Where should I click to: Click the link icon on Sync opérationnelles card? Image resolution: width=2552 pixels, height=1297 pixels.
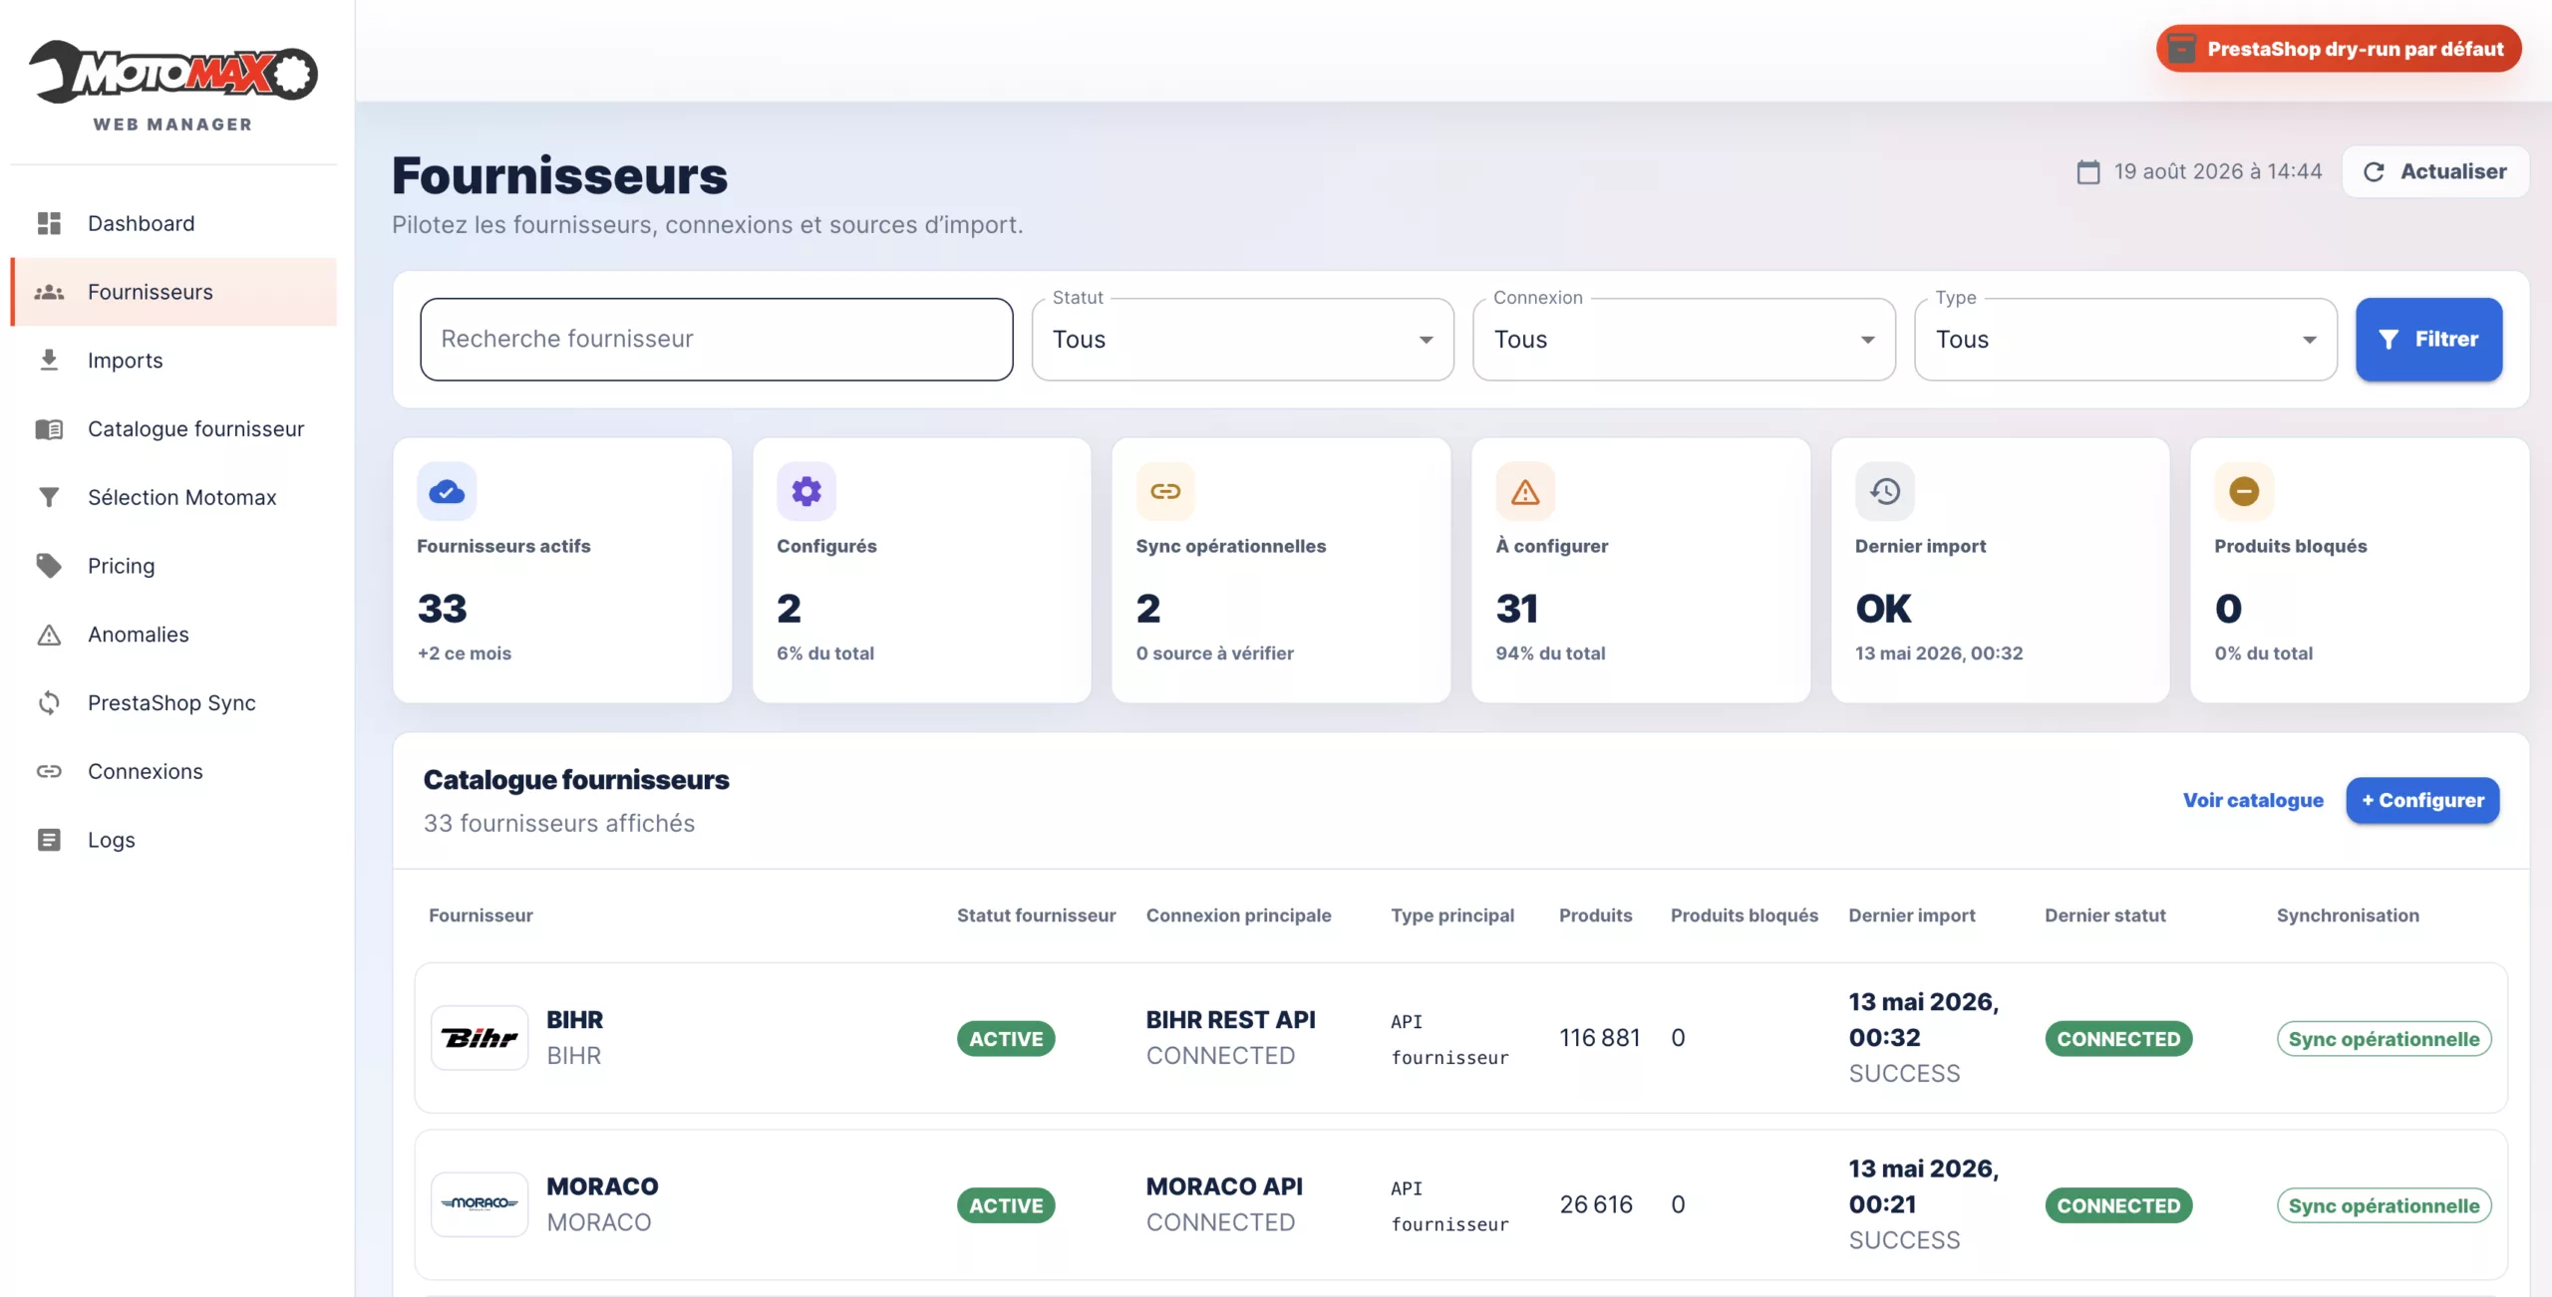tap(1165, 491)
